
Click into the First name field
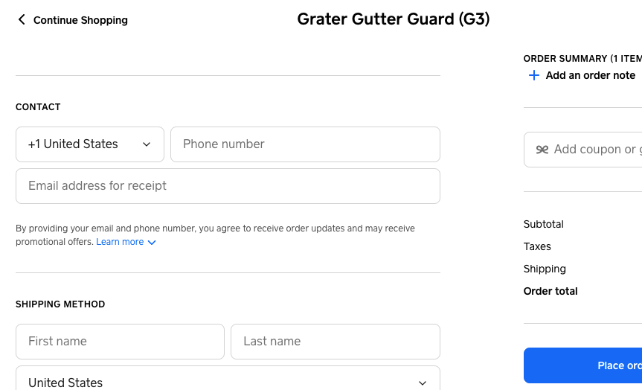tap(120, 342)
